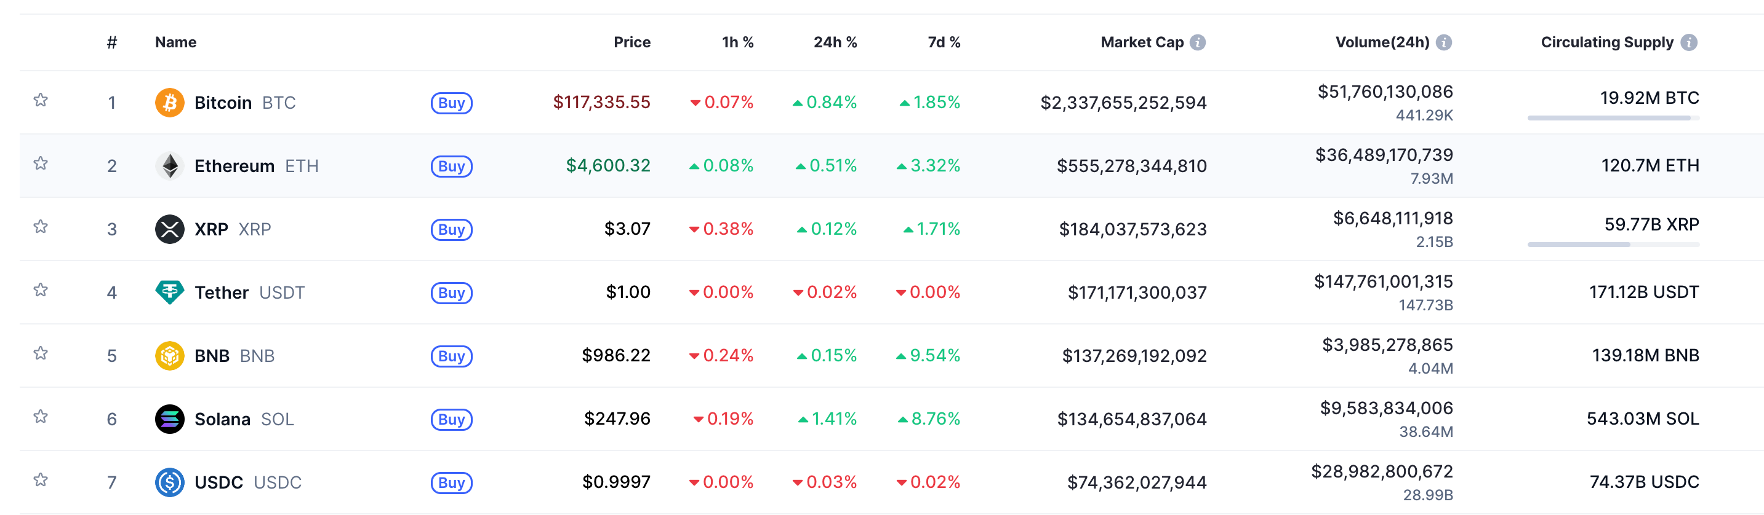
Task: Click 120.7M ETH circulating supply
Action: [1650, 165]
